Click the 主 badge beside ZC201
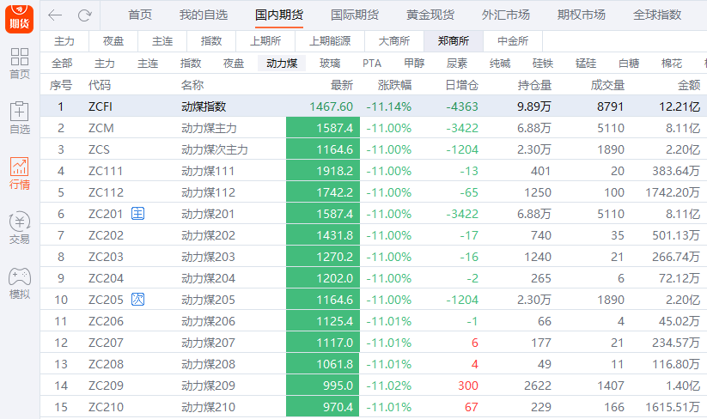707x419 pixels. (x=137, y=214)
